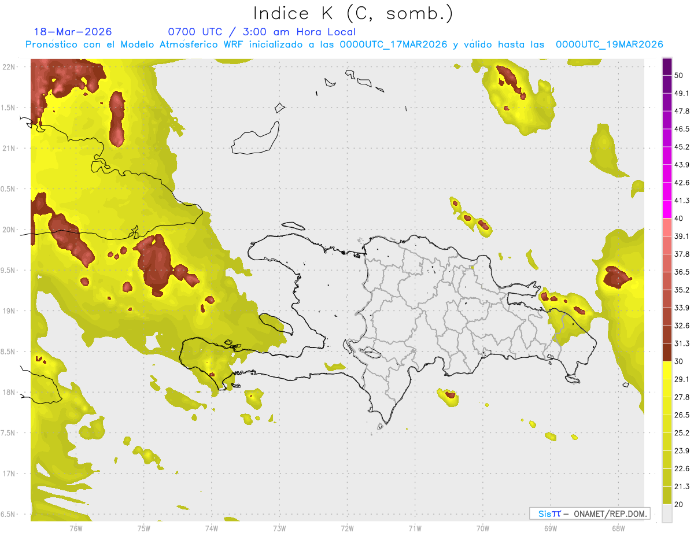
Task: Click the 75W longitude axis label
Action: [143, 528]
